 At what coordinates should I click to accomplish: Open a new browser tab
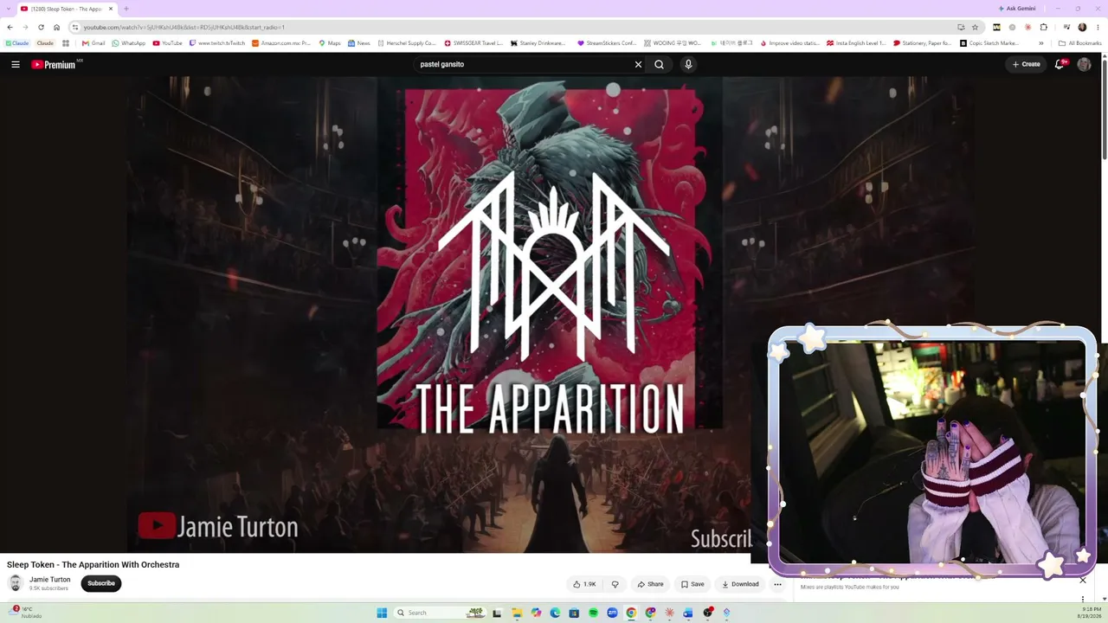coord(126,9)
